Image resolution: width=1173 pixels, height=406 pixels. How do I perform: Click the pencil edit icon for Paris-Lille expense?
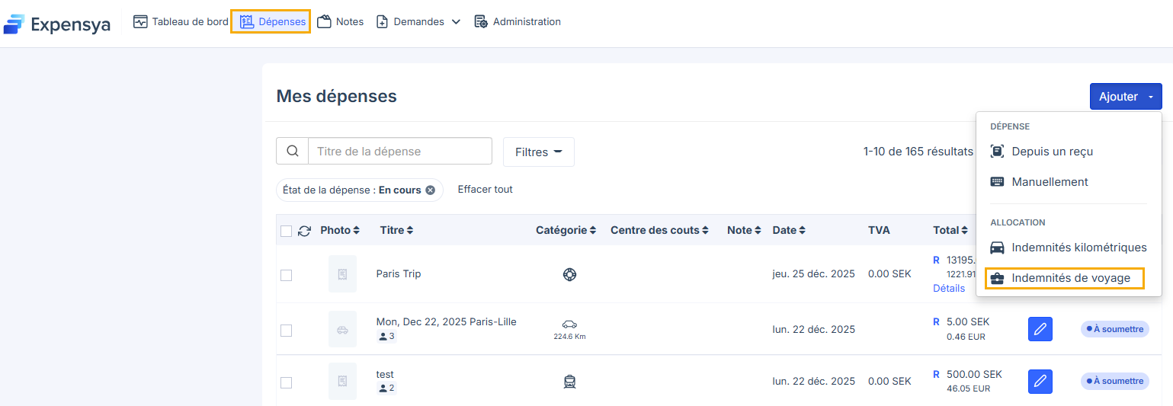pos(1040,329)
